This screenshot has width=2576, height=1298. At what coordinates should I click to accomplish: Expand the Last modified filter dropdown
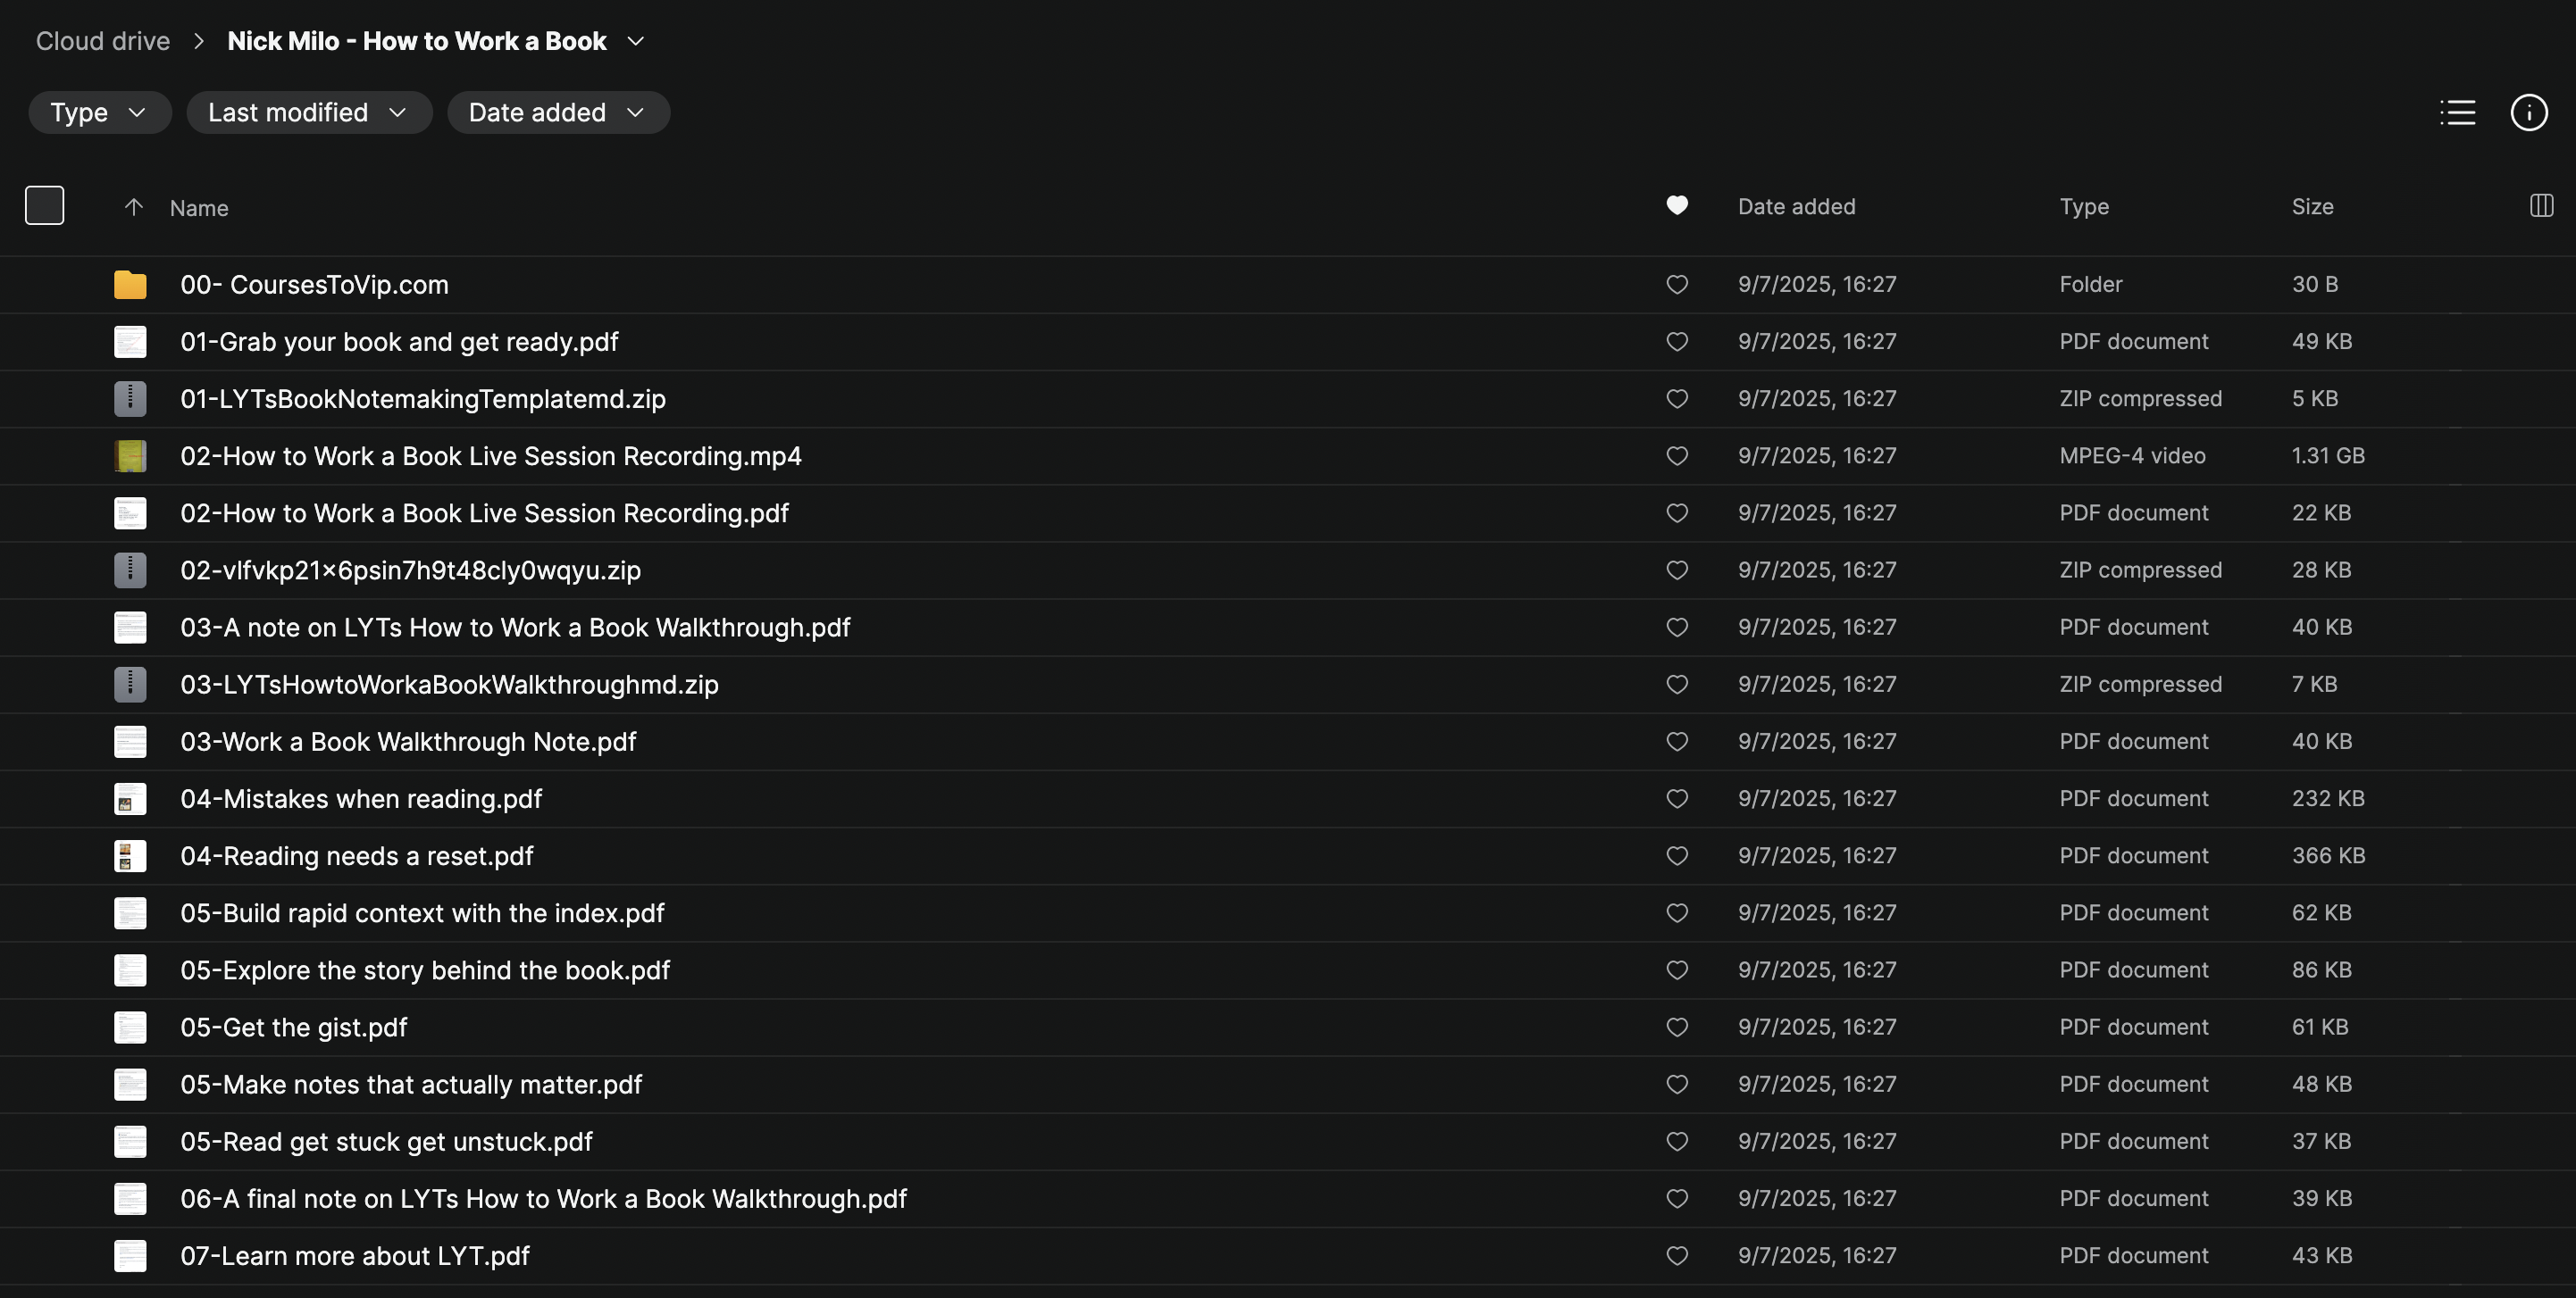pos(308,112)
